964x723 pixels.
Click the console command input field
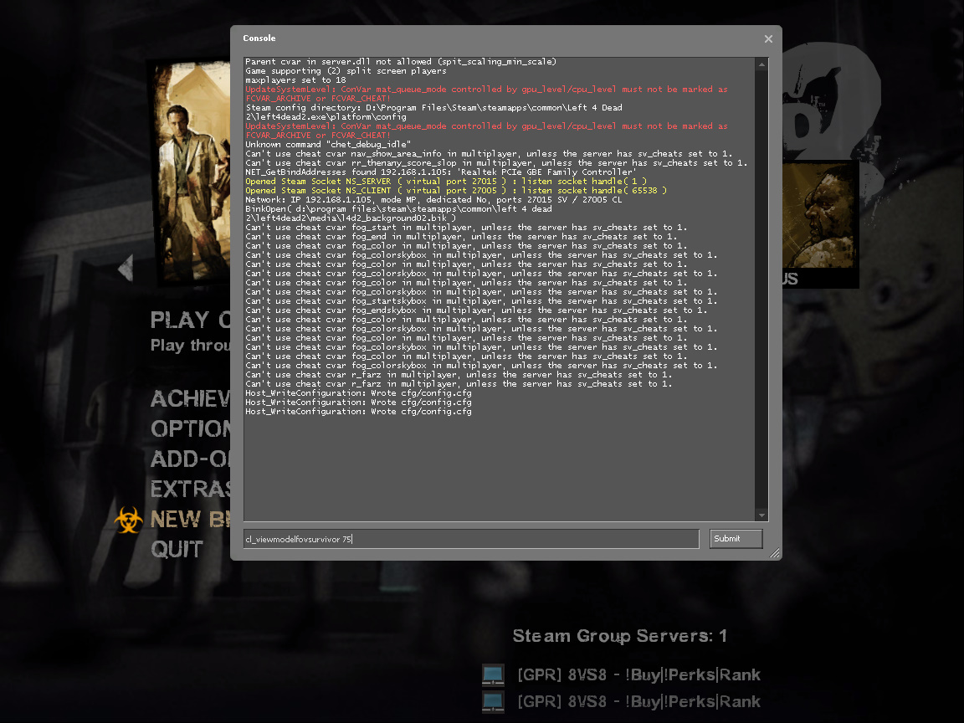click(471, 539)
